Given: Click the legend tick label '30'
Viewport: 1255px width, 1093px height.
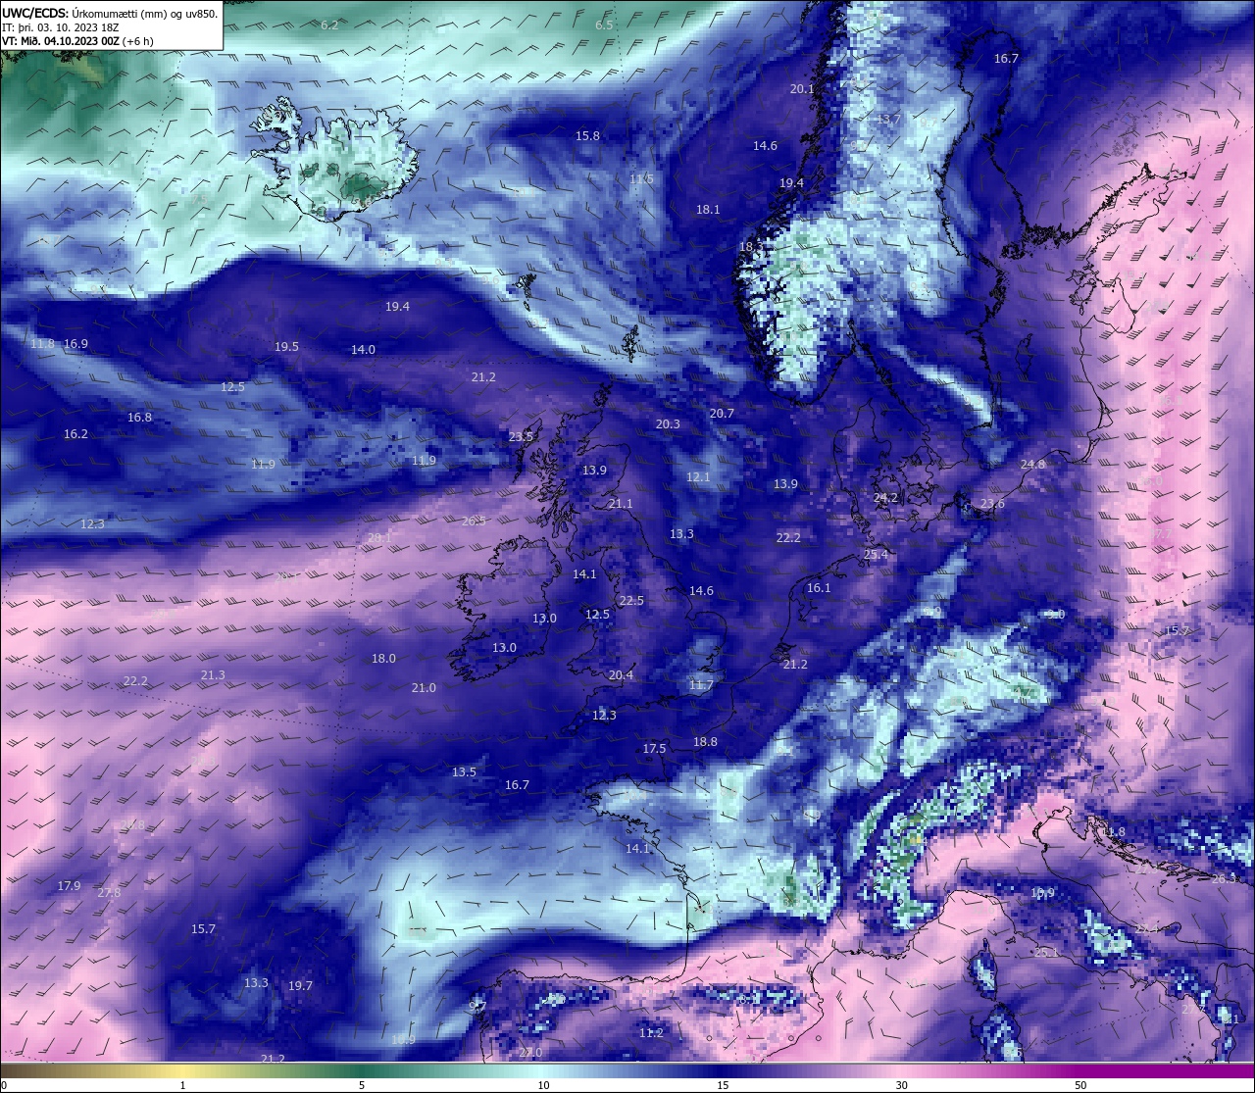Looking at the screenshot, I should (x=901, y=1085).
